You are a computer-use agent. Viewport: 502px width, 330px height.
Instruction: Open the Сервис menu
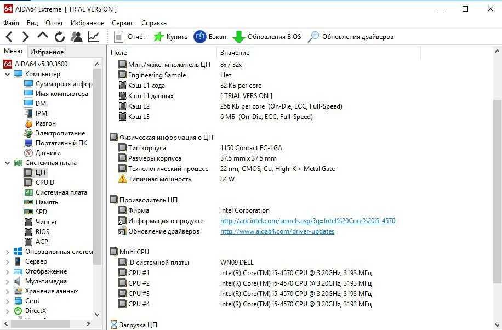tap(123, 23)
